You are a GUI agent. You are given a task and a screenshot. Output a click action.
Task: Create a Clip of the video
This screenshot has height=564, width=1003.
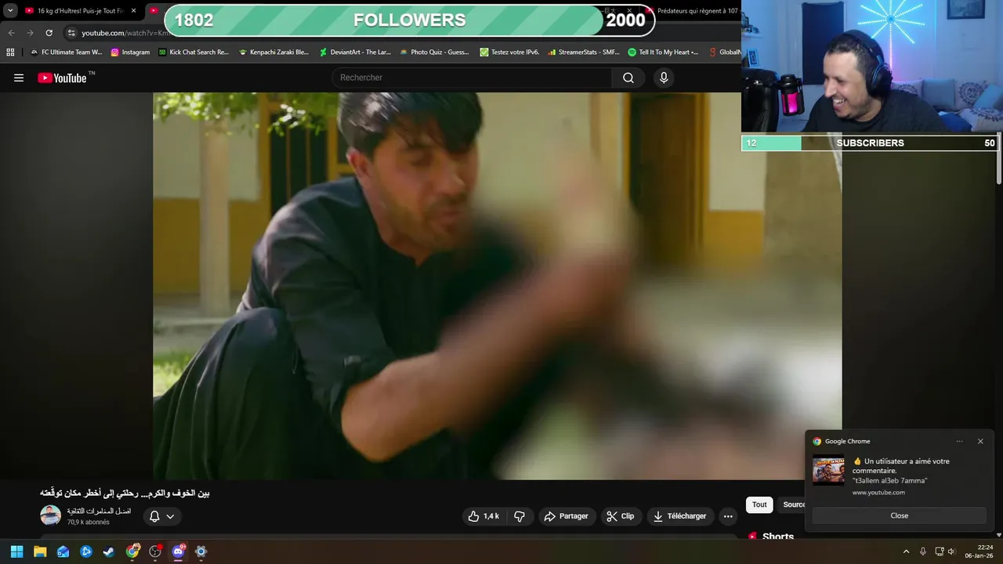pos(621,516)
